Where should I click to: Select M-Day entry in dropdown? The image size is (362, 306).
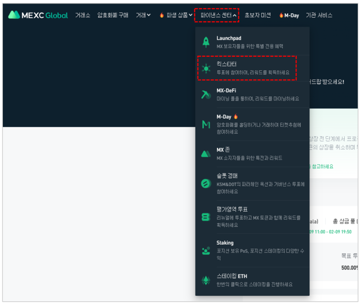pos(252,124)
